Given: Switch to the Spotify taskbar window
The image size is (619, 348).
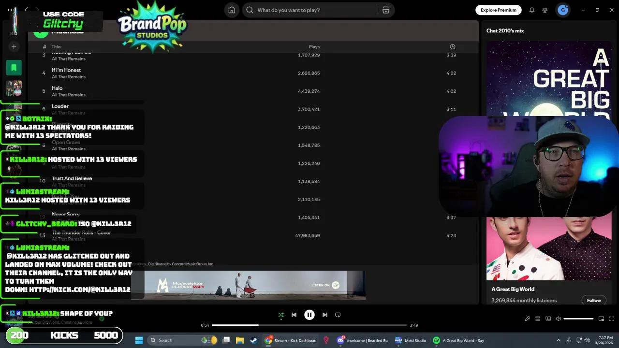Looking at the screenshot, I should pyautogui.click(x=458, y=340).
